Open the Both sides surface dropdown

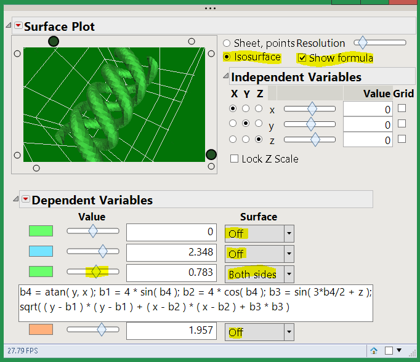pyautogui.click(x=259, y=274)
